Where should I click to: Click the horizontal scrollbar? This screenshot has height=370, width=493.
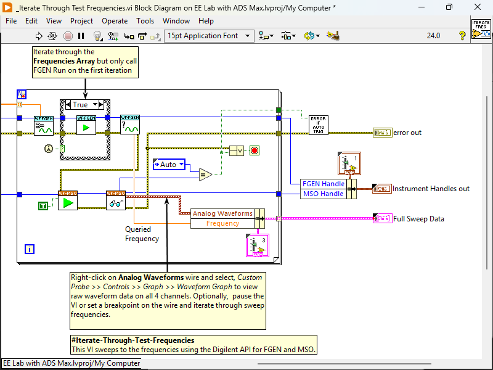tap(344, 364)
